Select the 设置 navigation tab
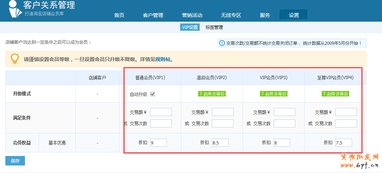Viewport: 382px width, 173px height. [294, 15]
